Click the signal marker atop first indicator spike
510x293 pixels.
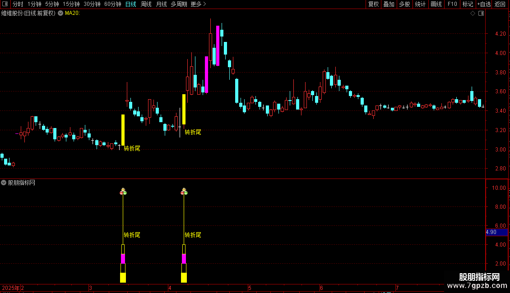(x=123, y=191)
